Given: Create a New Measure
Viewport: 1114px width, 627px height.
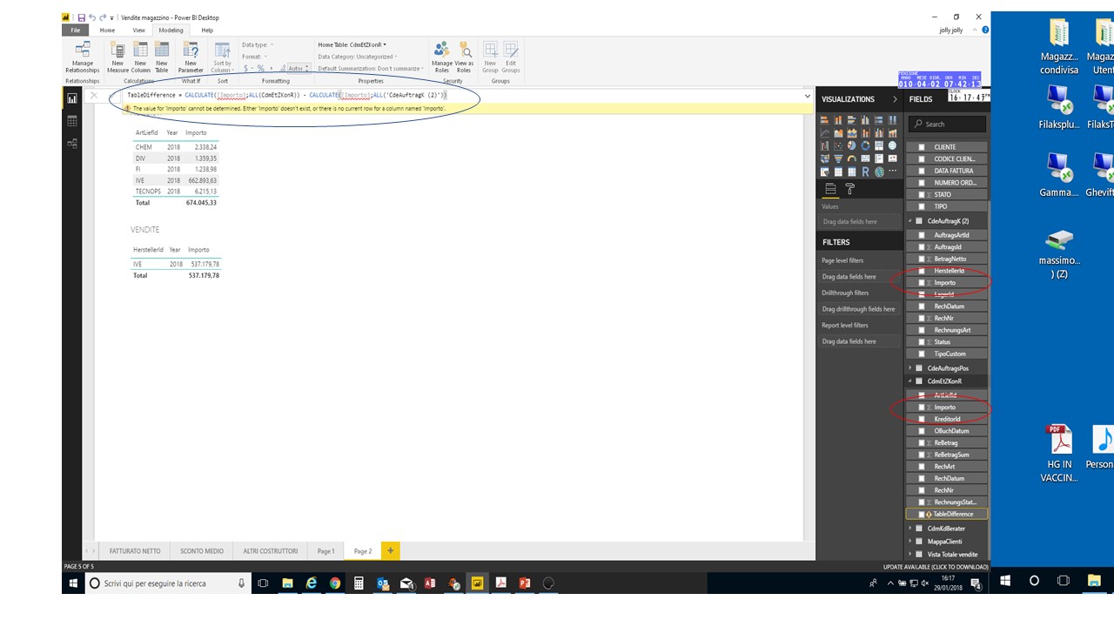Looking at the screenshot, I should 117,57.
